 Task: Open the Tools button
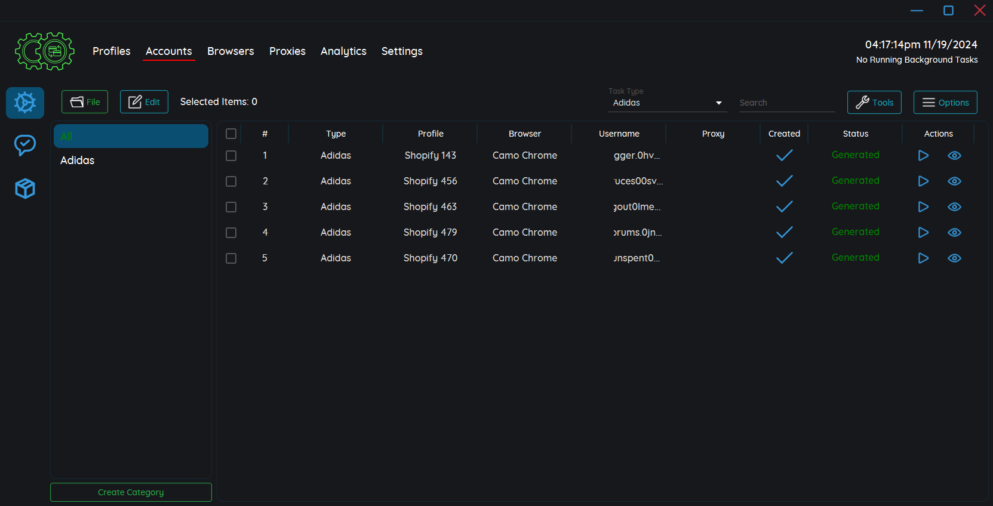tap(874, 102)
